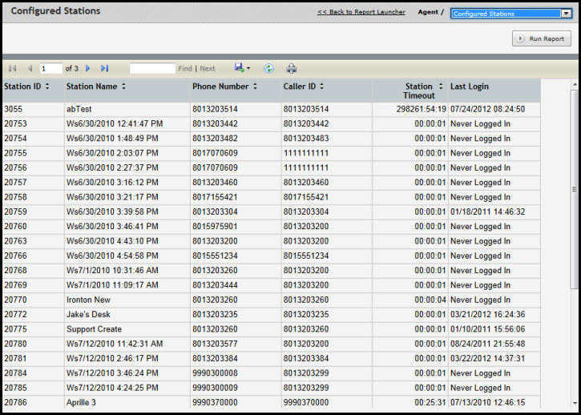Select Station ID 20753
Screen dimensions: 581x415
click(15, 123)
